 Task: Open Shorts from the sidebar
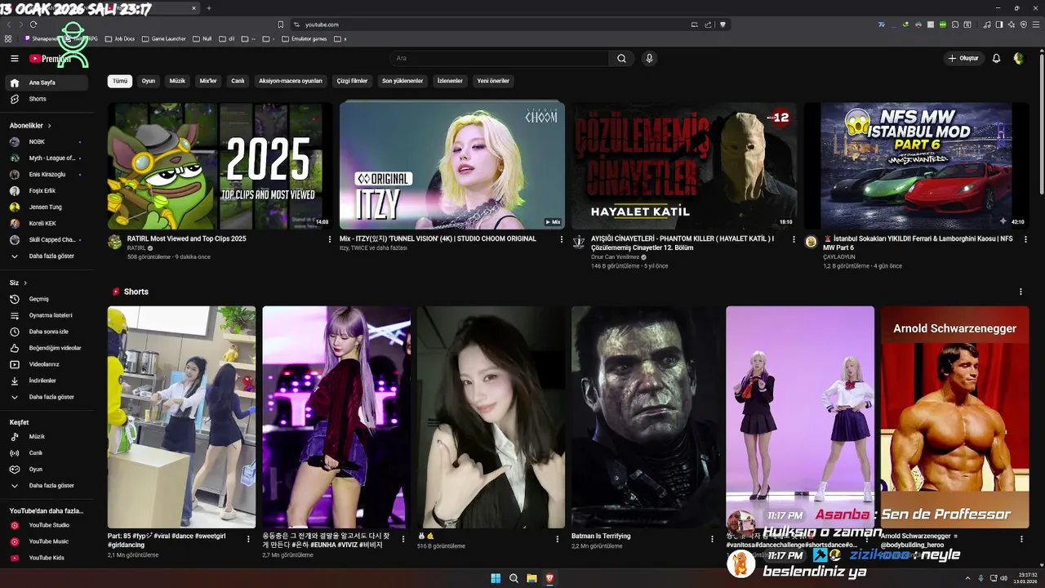47,99
